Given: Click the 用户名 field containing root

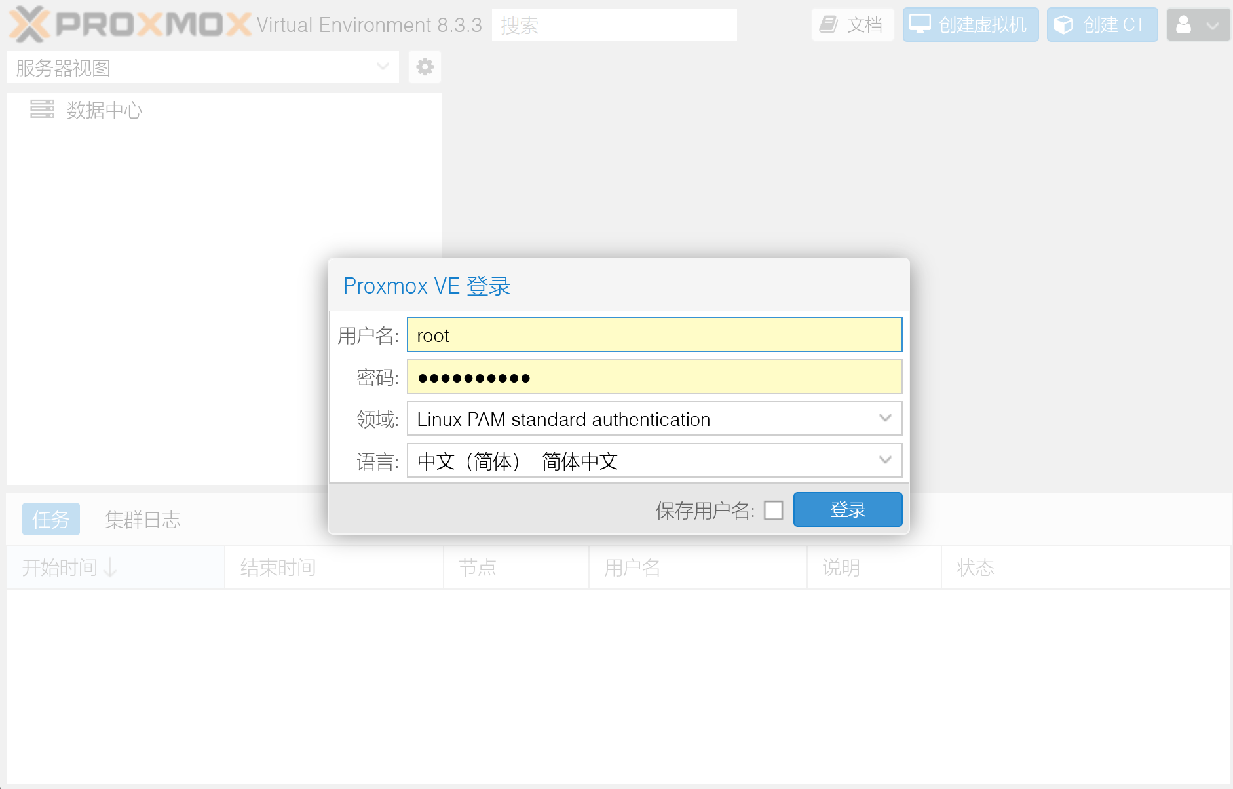Looking at the screenshot, I should (x=654, y=335).
